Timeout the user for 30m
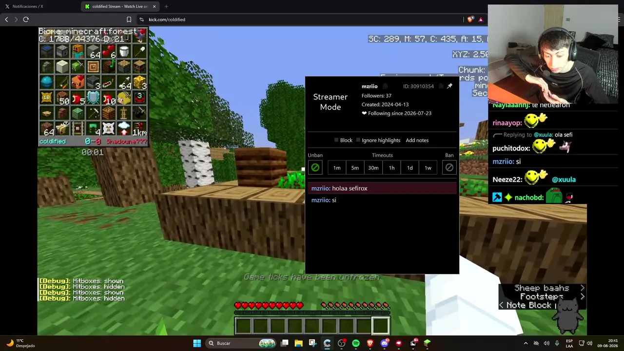The image size is (624, 351). [373, 168]
